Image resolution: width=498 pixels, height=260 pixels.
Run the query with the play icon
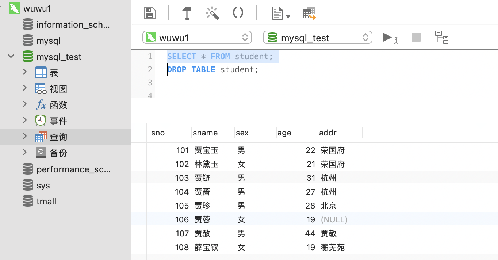tap(388, 37)
